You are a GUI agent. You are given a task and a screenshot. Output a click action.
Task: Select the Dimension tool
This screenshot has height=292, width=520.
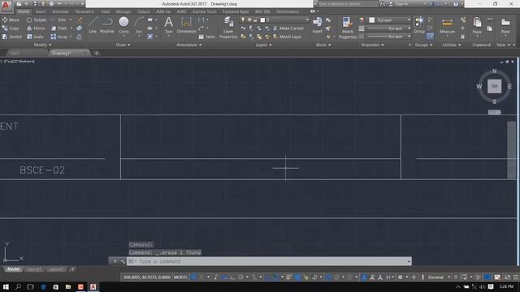point(186,25)
